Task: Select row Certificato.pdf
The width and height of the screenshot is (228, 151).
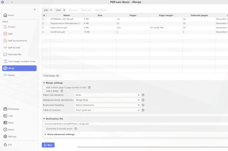Action: click(135, 32)
